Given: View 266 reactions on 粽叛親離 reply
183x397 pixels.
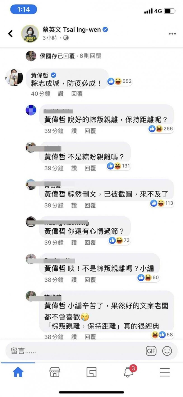Looking at the screenshot, I should coord(161,129).
